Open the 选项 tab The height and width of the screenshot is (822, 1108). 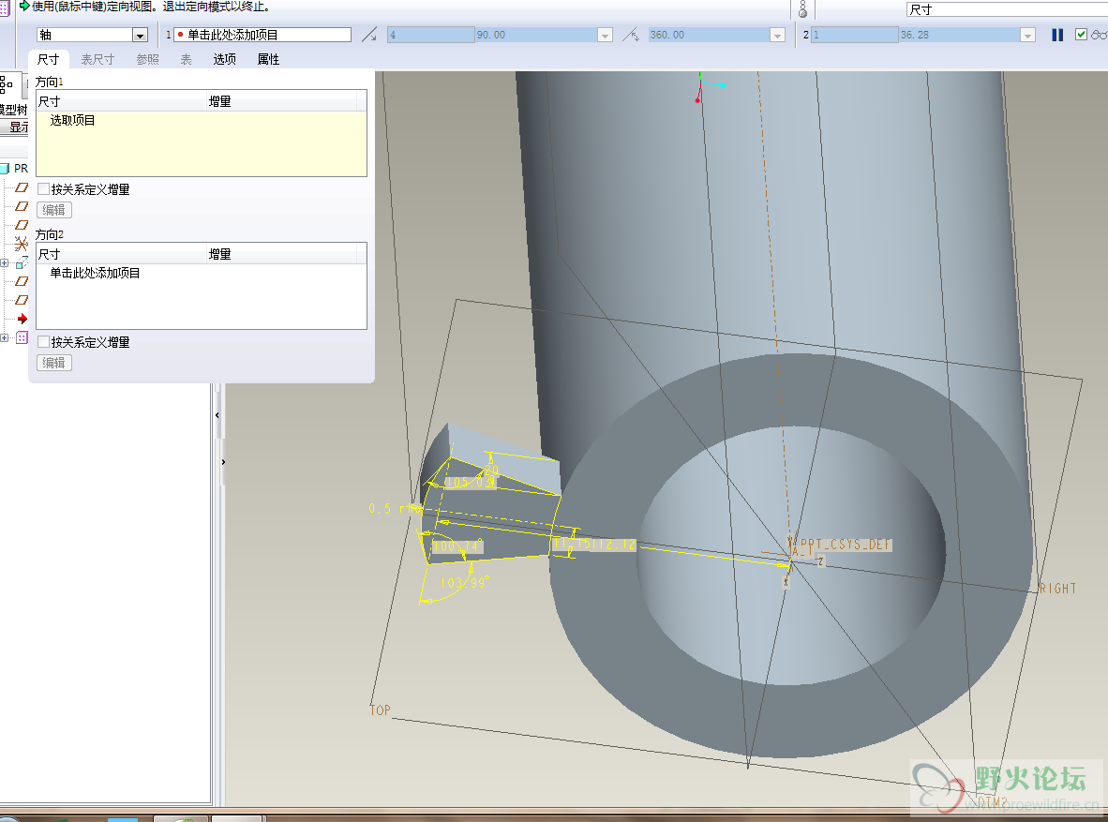point(225,59)
